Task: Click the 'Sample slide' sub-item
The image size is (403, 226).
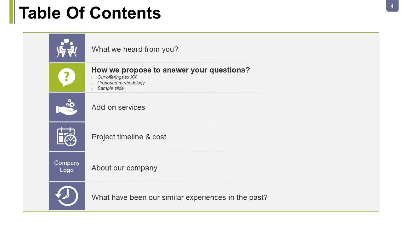Action: click(x=111, y=88)
